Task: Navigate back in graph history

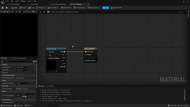Action: tap(40, 12)
